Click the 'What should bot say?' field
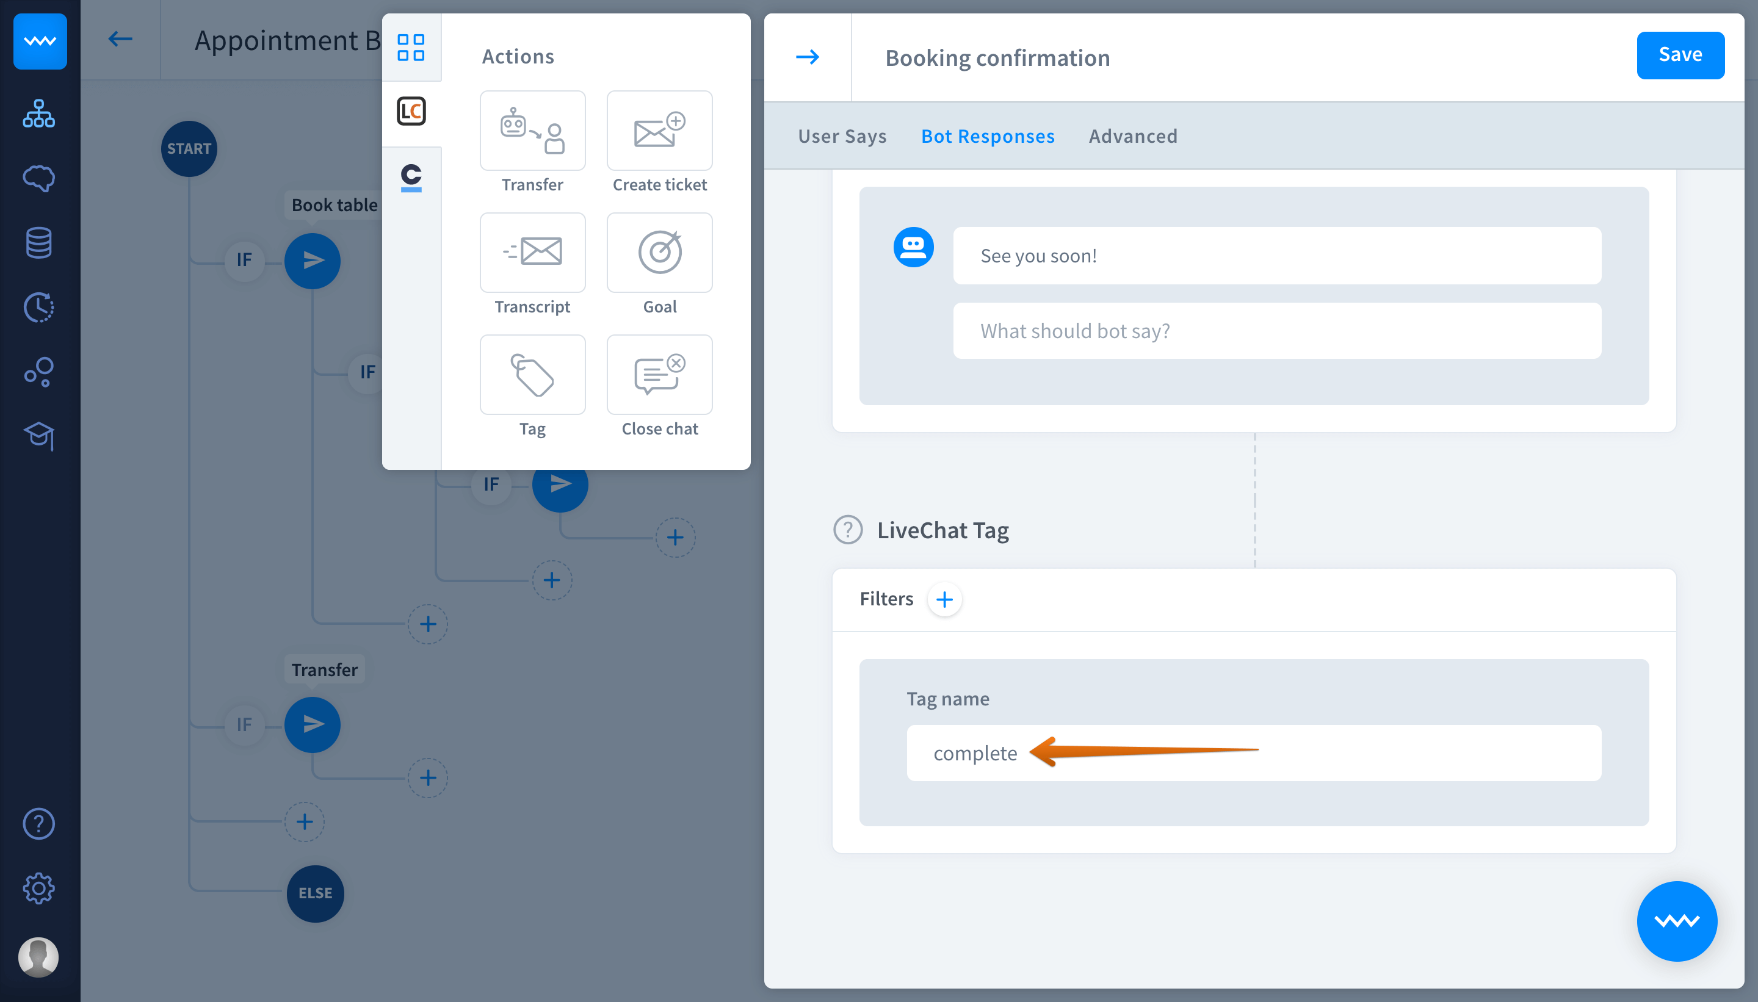 [1276, 331]
